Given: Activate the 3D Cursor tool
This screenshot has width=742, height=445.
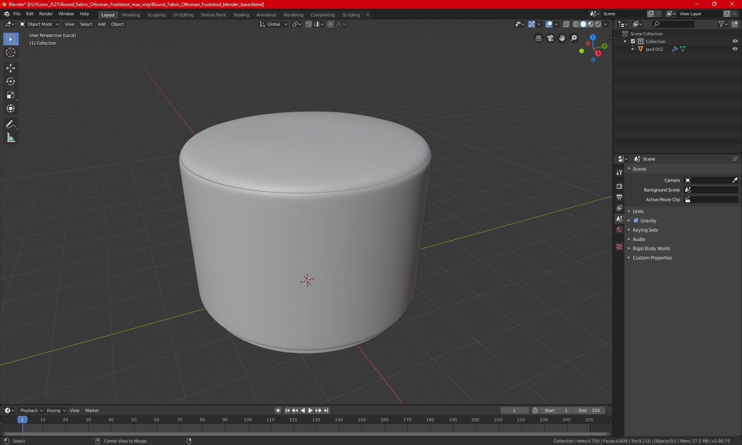Looking at the screenshot, I should point(11,52).
